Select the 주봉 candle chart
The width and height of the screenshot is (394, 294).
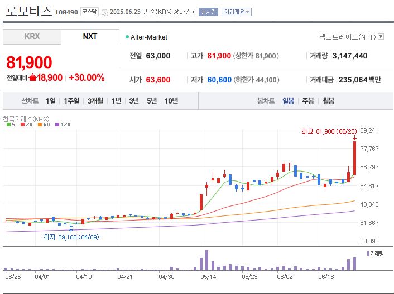(x=308, y=101)
